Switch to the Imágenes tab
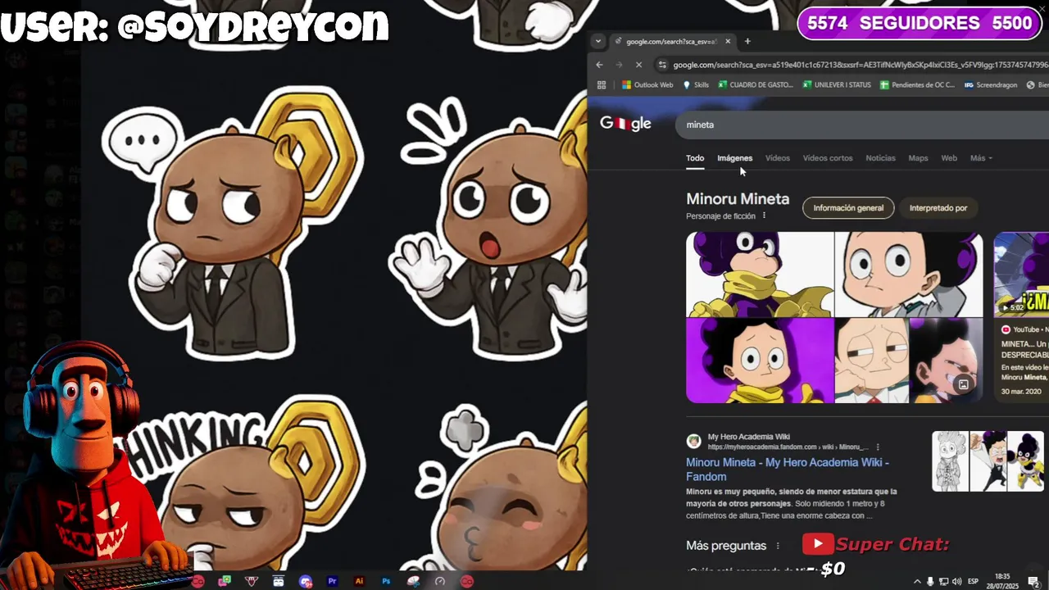This screenshot has height=590, width=1049. pyautogui.click(x=734, y=158)
